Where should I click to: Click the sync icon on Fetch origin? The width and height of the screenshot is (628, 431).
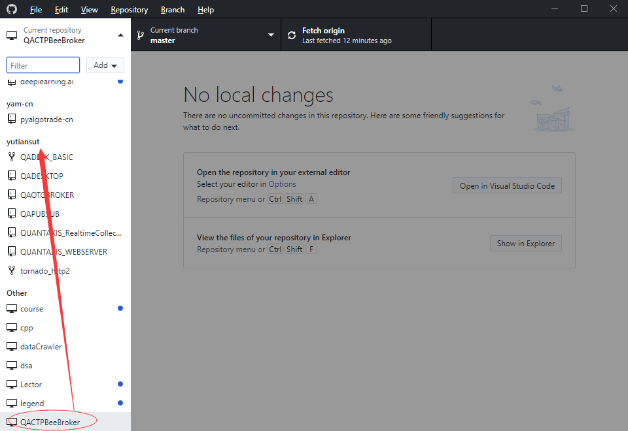[x=292, y=35]
